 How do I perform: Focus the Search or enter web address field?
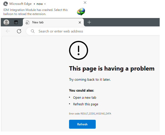pyautogui.click(x=93, y=31)
